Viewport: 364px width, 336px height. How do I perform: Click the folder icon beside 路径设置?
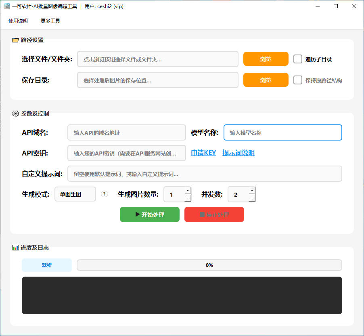click(15, 40)
